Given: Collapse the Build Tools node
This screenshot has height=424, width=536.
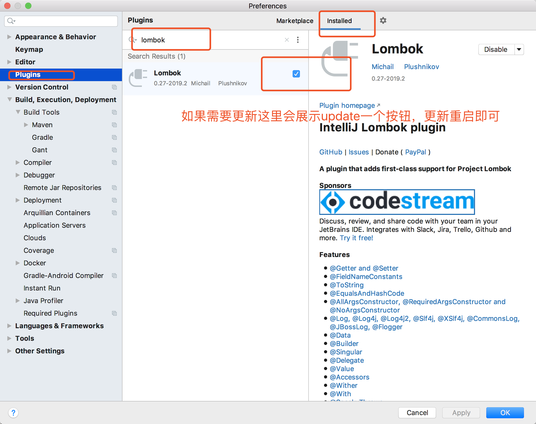Looking at the screenshot, I should pos(18,112).
